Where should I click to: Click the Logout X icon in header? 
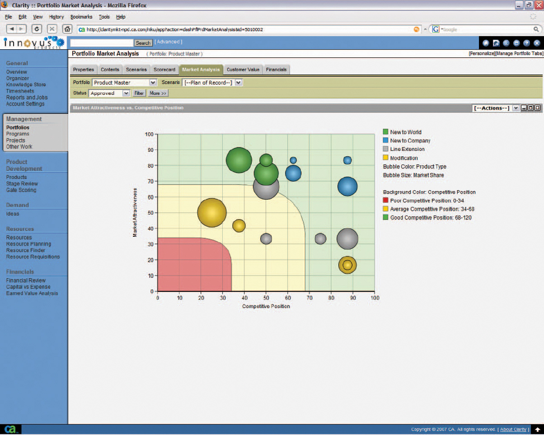point(537,43)
